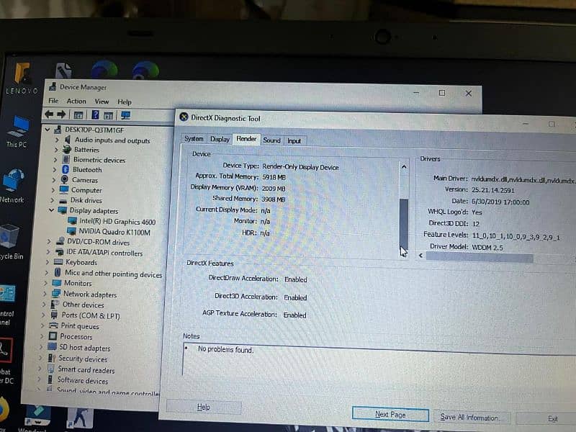Switch to the Sound tab

[x=272, y=140]
